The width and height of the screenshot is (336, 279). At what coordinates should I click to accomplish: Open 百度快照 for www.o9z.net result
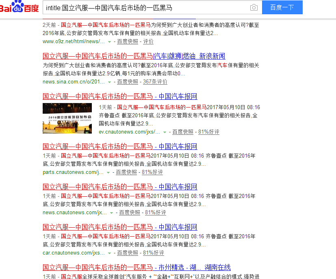[128, 42]
